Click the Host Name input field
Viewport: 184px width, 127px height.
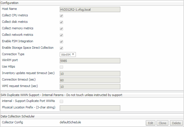point(90,9)
